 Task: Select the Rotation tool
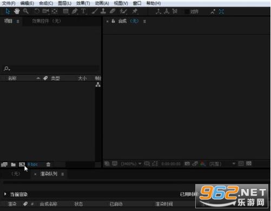[37, 11]
